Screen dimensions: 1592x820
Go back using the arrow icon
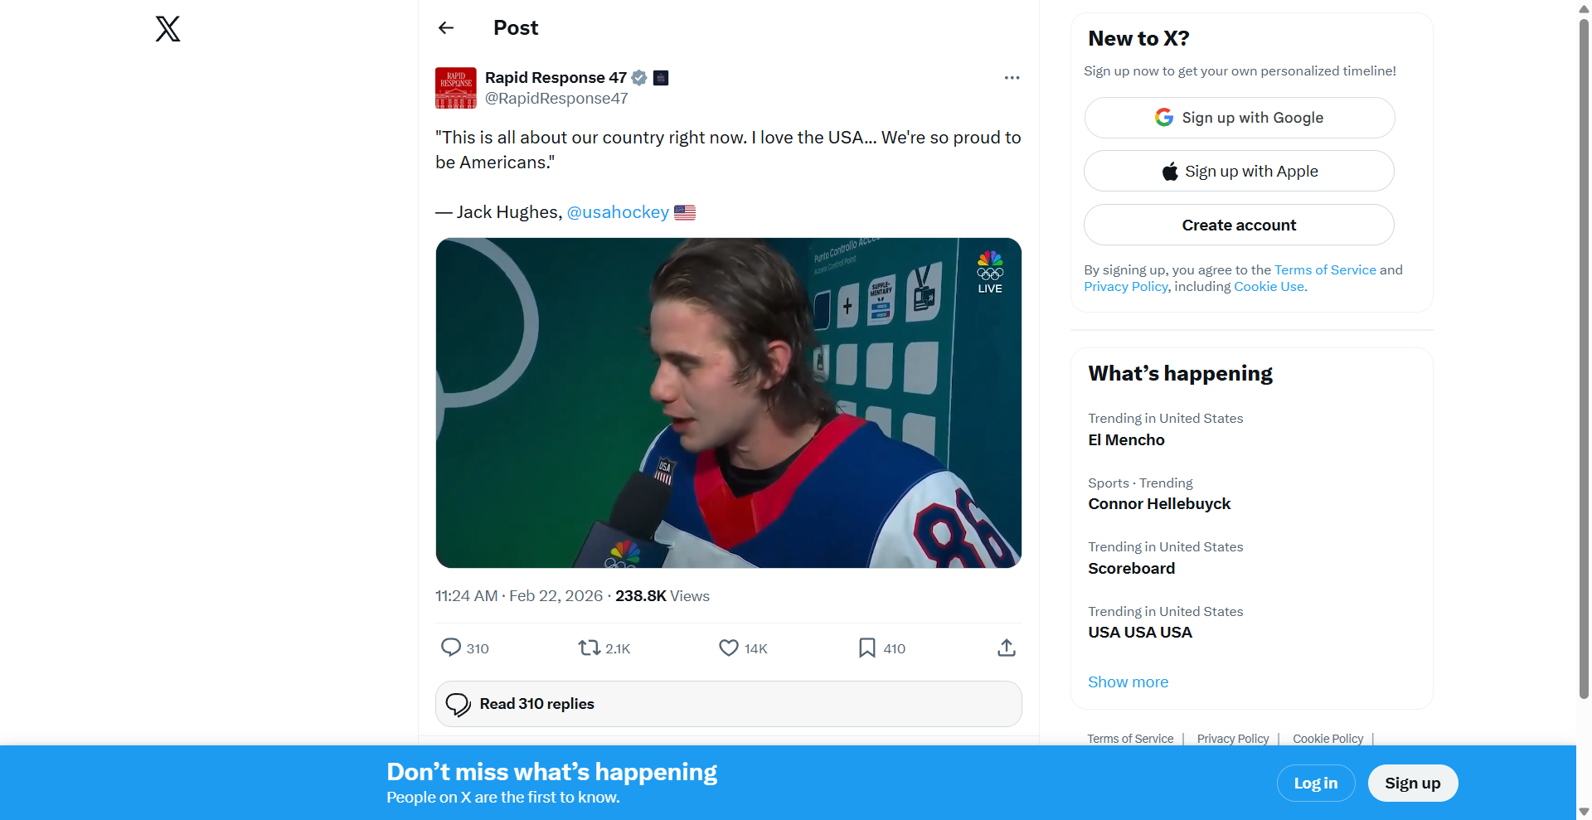[x=446, y=28]
